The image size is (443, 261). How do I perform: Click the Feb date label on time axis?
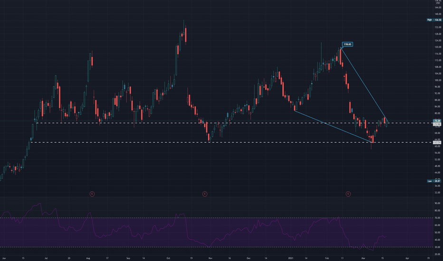[x=327, y=258]
